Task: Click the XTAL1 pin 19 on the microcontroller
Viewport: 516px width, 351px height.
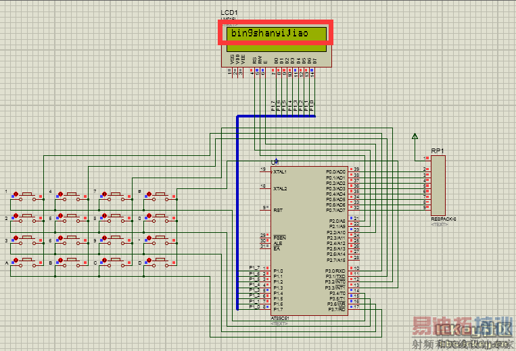Action: [266, 171]
